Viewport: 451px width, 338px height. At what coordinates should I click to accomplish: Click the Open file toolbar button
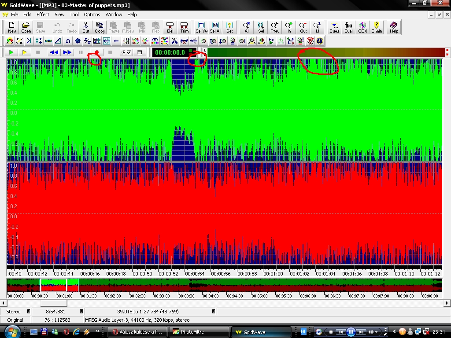26,27
